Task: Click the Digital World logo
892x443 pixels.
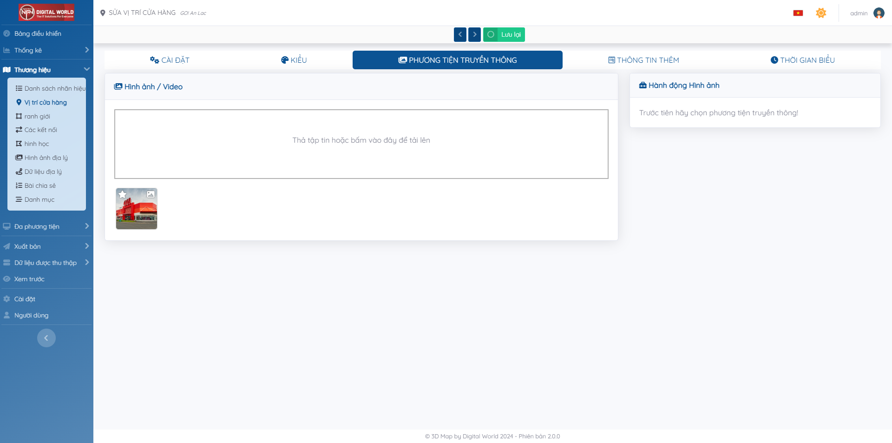Action: [x=46, y=13]
